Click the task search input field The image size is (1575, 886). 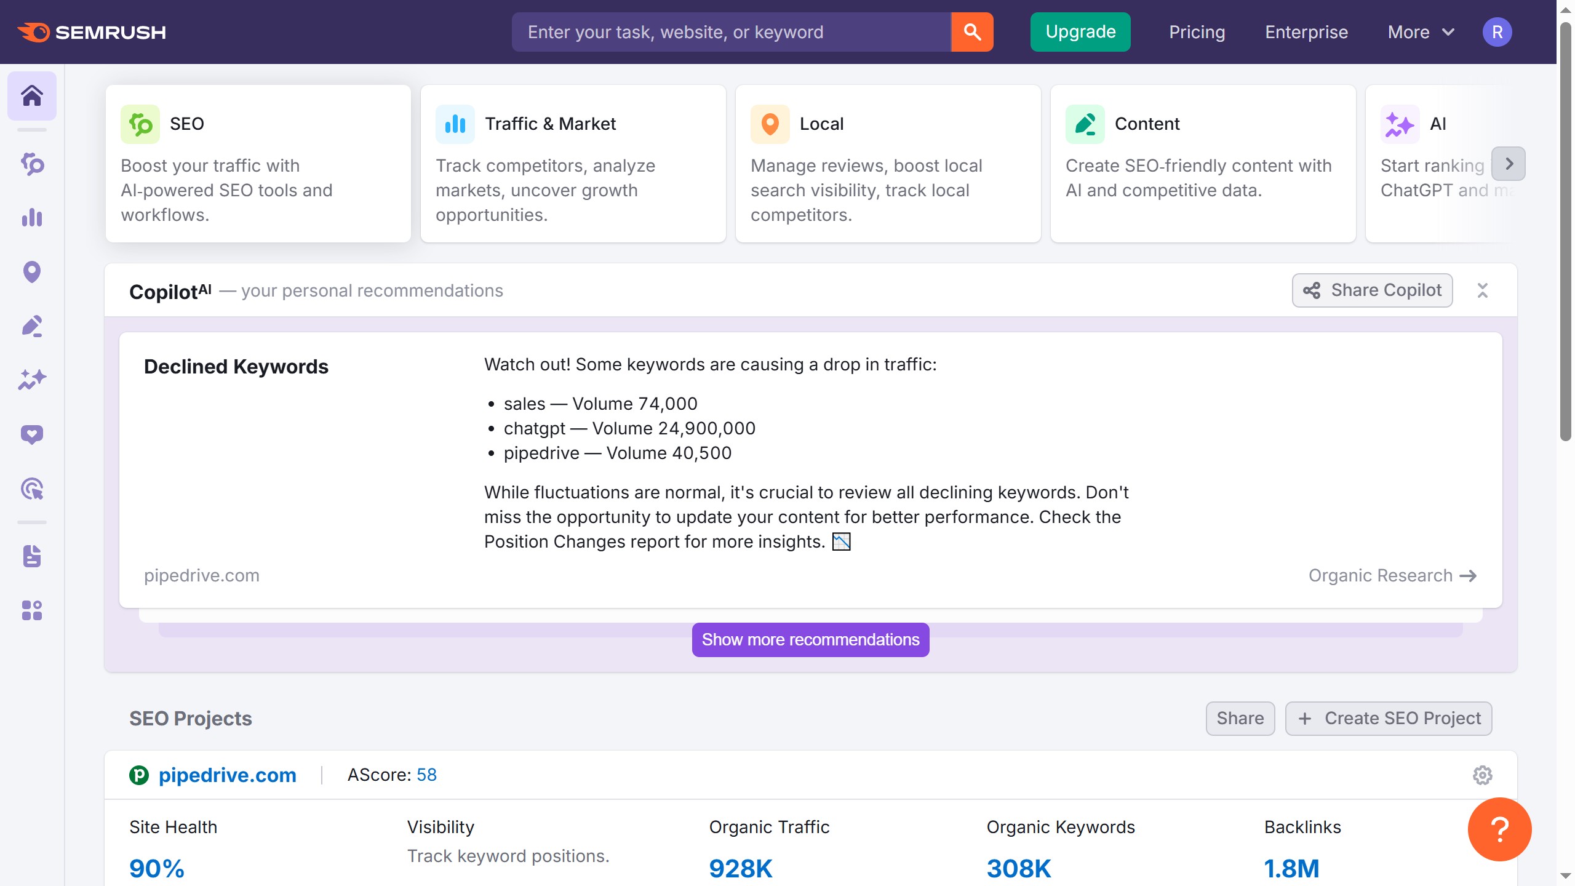click(x=726, y=31)
